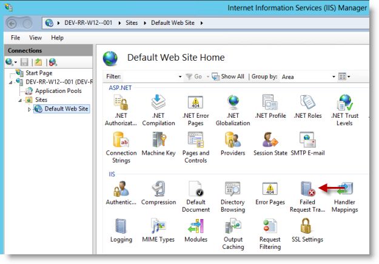This screenshot has height=264, width=379.
Task: Open the View menu
Action: click(x=35, y=38)
